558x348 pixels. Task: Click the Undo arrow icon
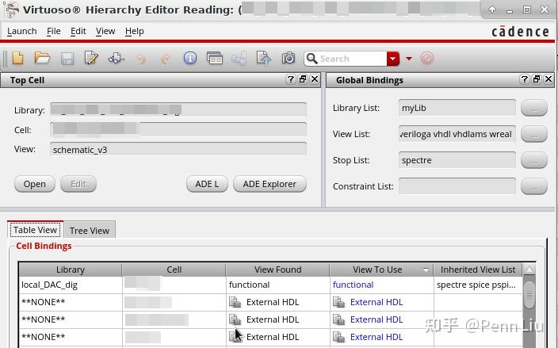pyautogui.click(x=141, y=59)
